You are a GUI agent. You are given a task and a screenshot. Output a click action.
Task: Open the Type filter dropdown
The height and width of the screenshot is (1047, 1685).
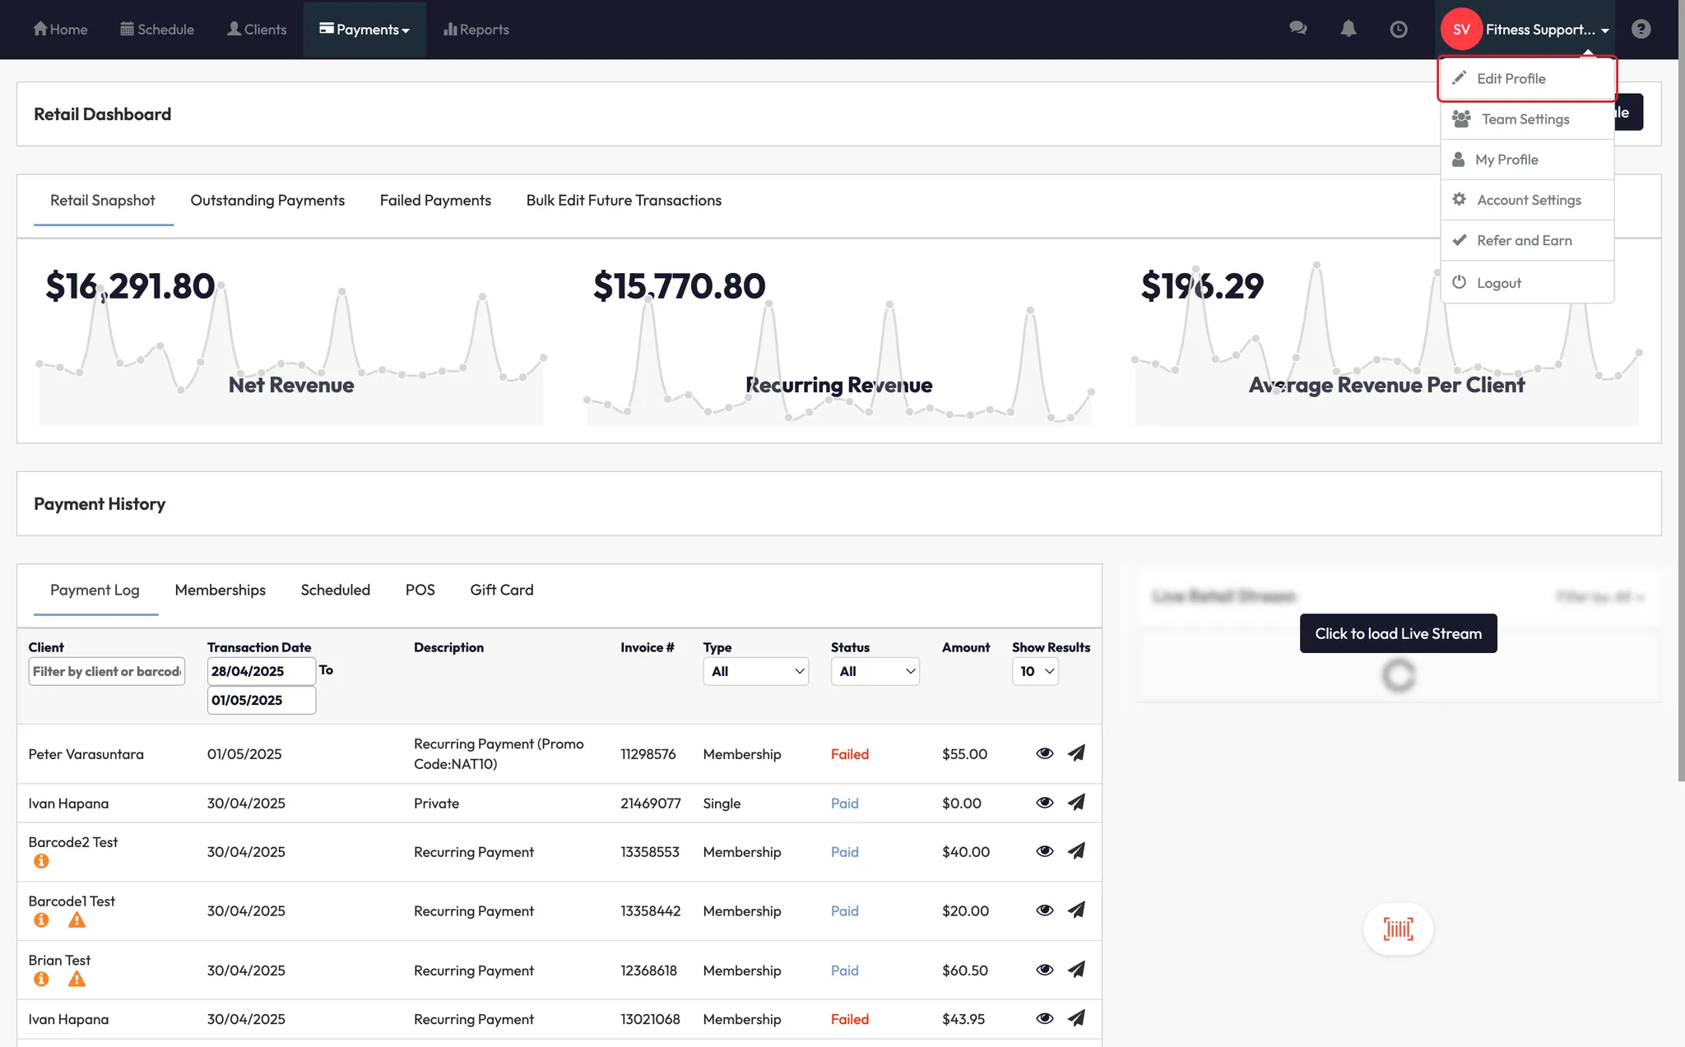click(x=755, y=671)
